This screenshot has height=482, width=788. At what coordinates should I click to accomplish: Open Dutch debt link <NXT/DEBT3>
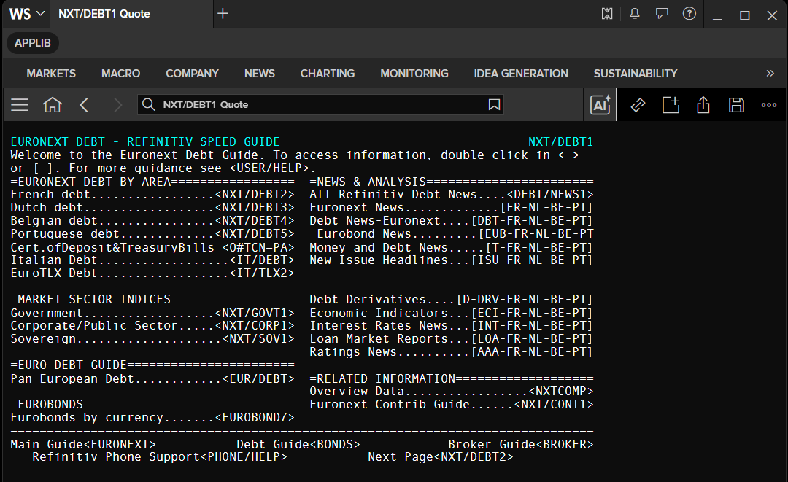[x=255, y=207]
